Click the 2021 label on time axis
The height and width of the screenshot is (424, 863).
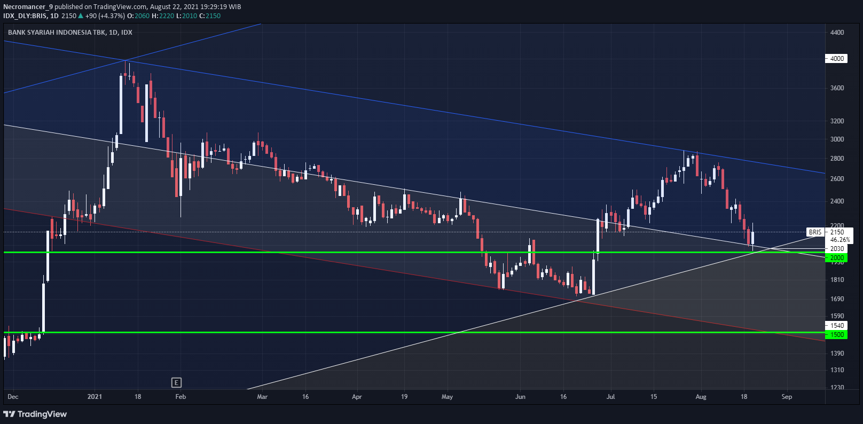pyautogui.click(x=95, y=396)
